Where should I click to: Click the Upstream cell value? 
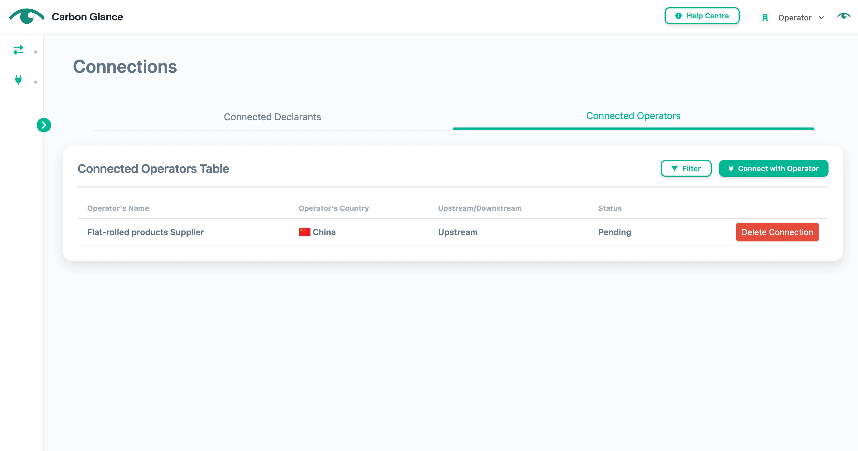tap(458, 232)
